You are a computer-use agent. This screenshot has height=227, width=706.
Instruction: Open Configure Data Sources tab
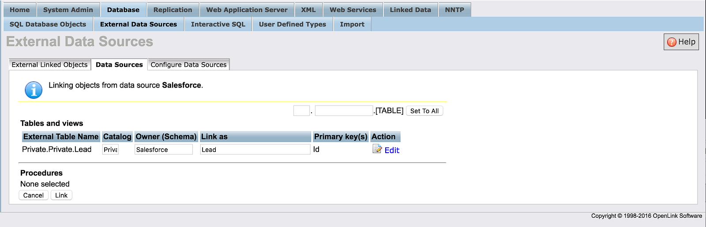click(x=188, y=65)
